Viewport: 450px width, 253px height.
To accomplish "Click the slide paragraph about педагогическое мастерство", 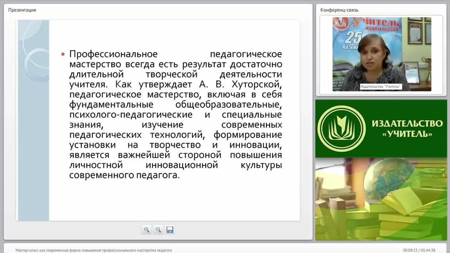I will (175, 115).
